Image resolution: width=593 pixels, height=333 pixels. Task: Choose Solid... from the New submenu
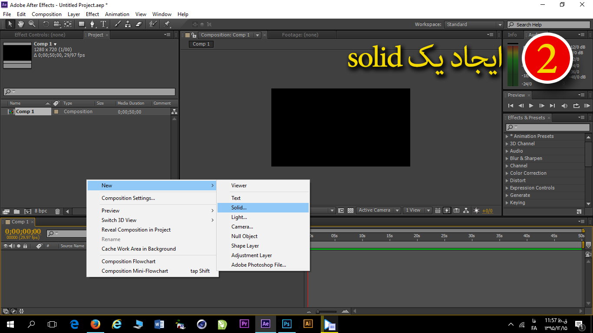(263, 208)
